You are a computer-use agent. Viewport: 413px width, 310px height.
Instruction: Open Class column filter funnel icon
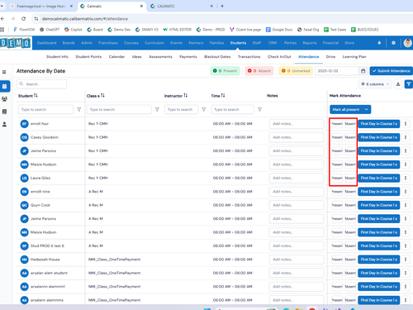[157, 109]
